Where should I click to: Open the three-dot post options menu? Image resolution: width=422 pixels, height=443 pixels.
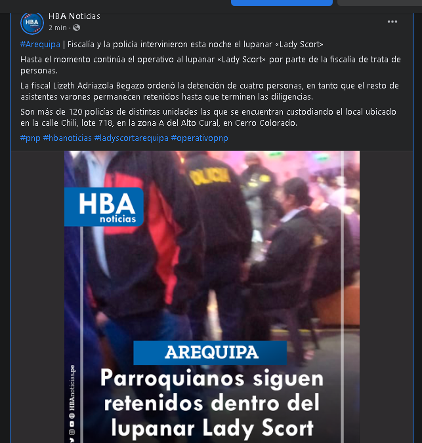pos(392,22)
